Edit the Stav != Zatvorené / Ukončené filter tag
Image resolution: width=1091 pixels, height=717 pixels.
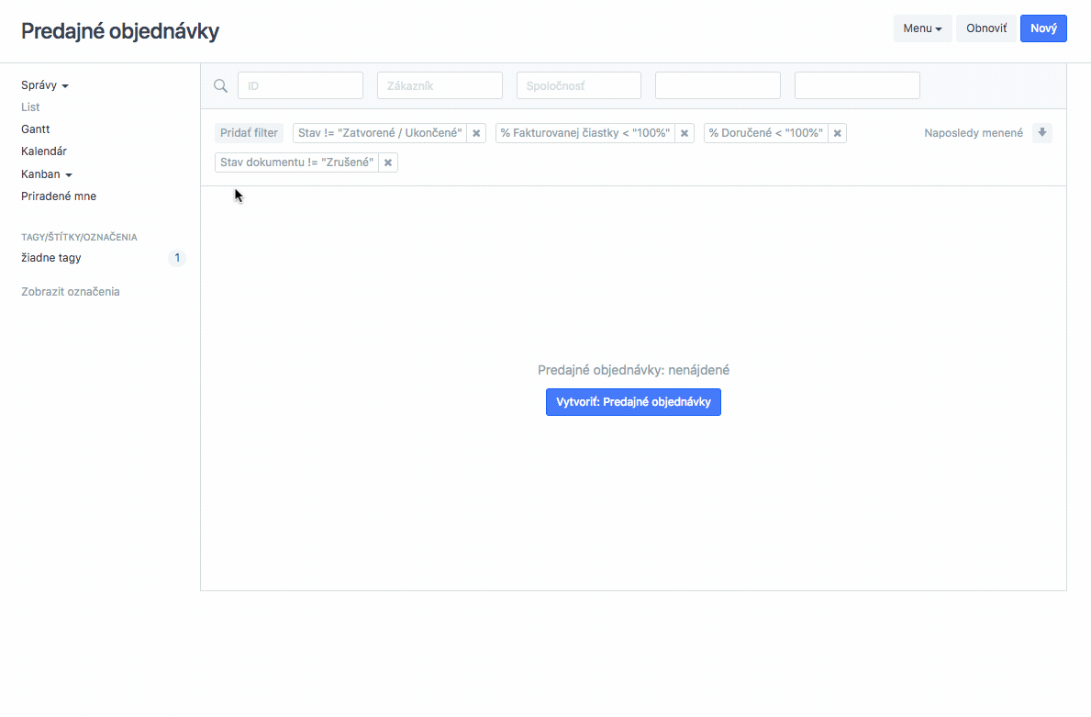(380, 133)
